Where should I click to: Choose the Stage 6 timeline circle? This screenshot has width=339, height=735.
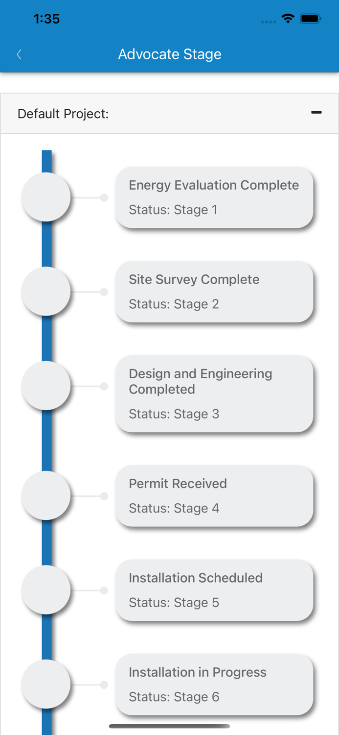(x=46, y=684)
